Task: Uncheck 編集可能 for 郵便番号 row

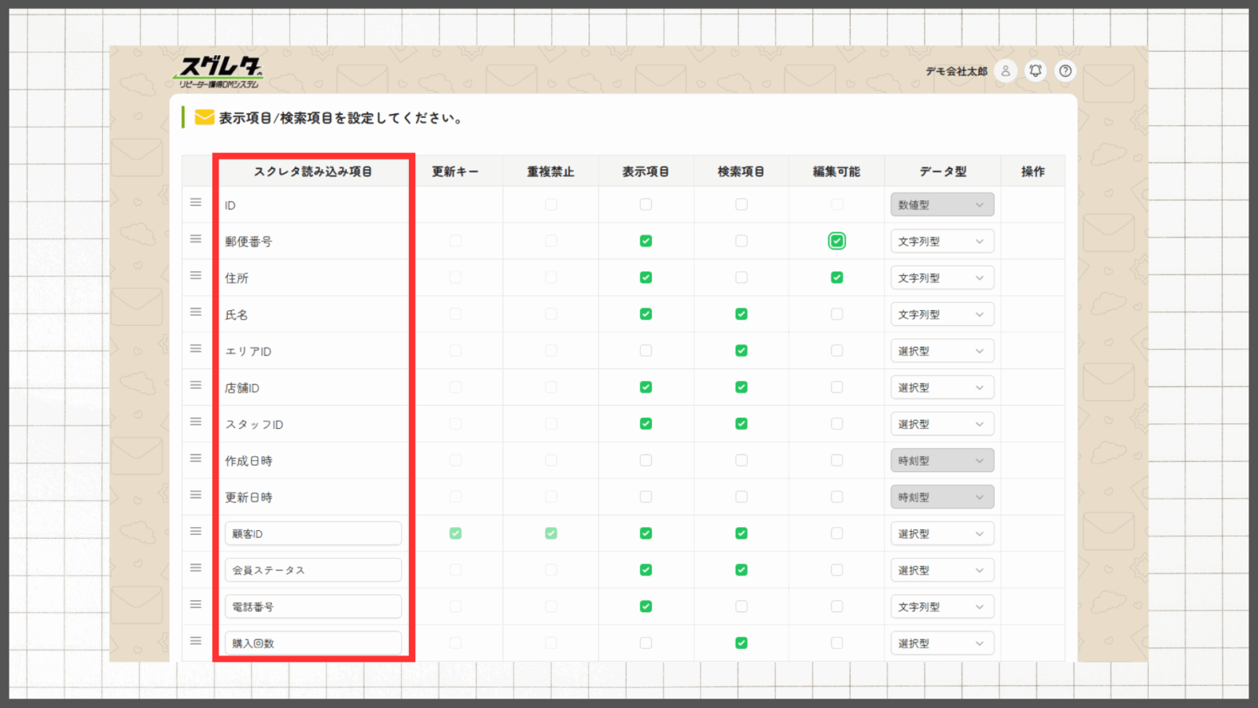Action: tap(837, 242)
